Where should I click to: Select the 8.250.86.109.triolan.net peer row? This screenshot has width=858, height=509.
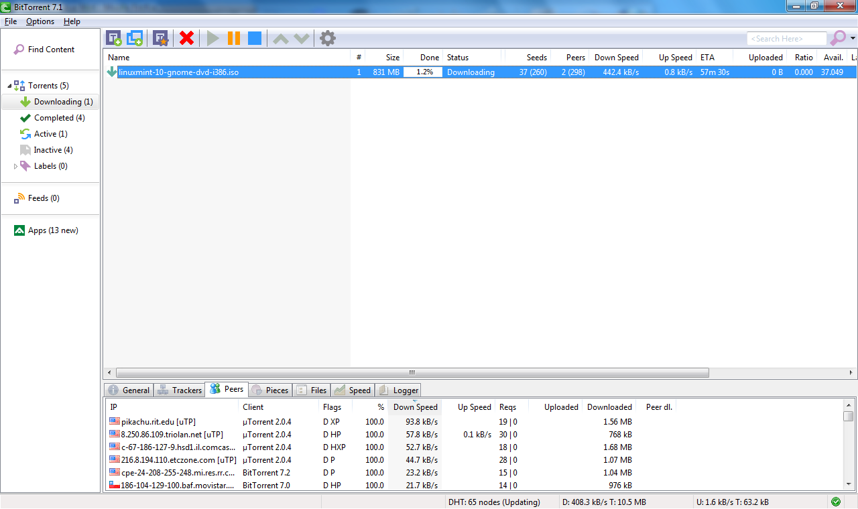click(x=474, y=435)
